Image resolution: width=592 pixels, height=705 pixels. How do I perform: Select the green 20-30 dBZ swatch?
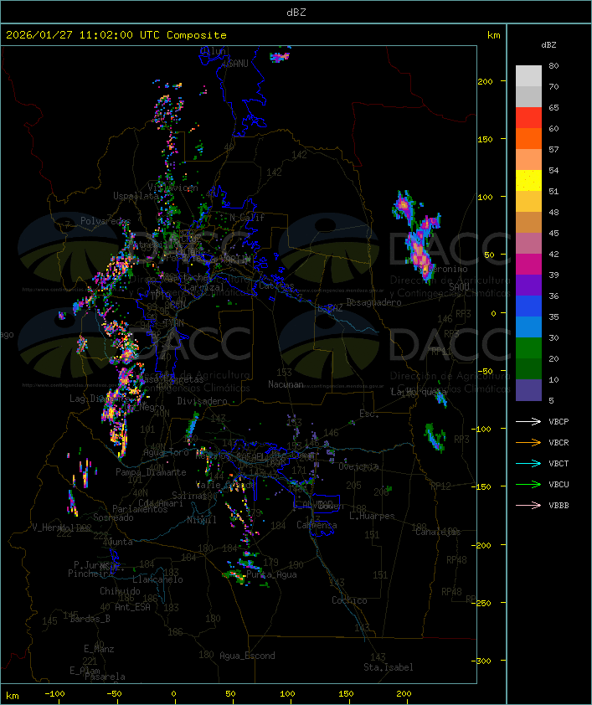point(528,348)
